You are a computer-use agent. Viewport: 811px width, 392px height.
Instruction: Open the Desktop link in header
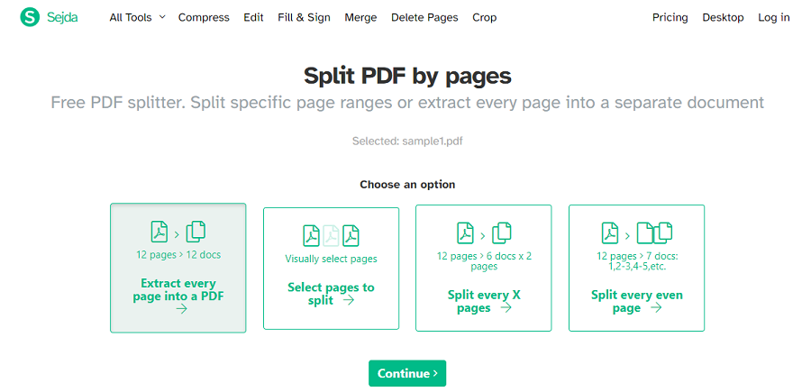click(723, 17)
